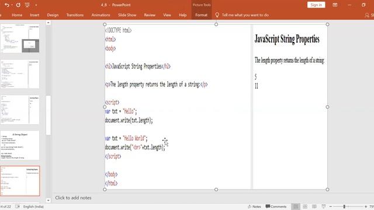
Task: Select the second slide thumbnail
Action: (20, 74)
